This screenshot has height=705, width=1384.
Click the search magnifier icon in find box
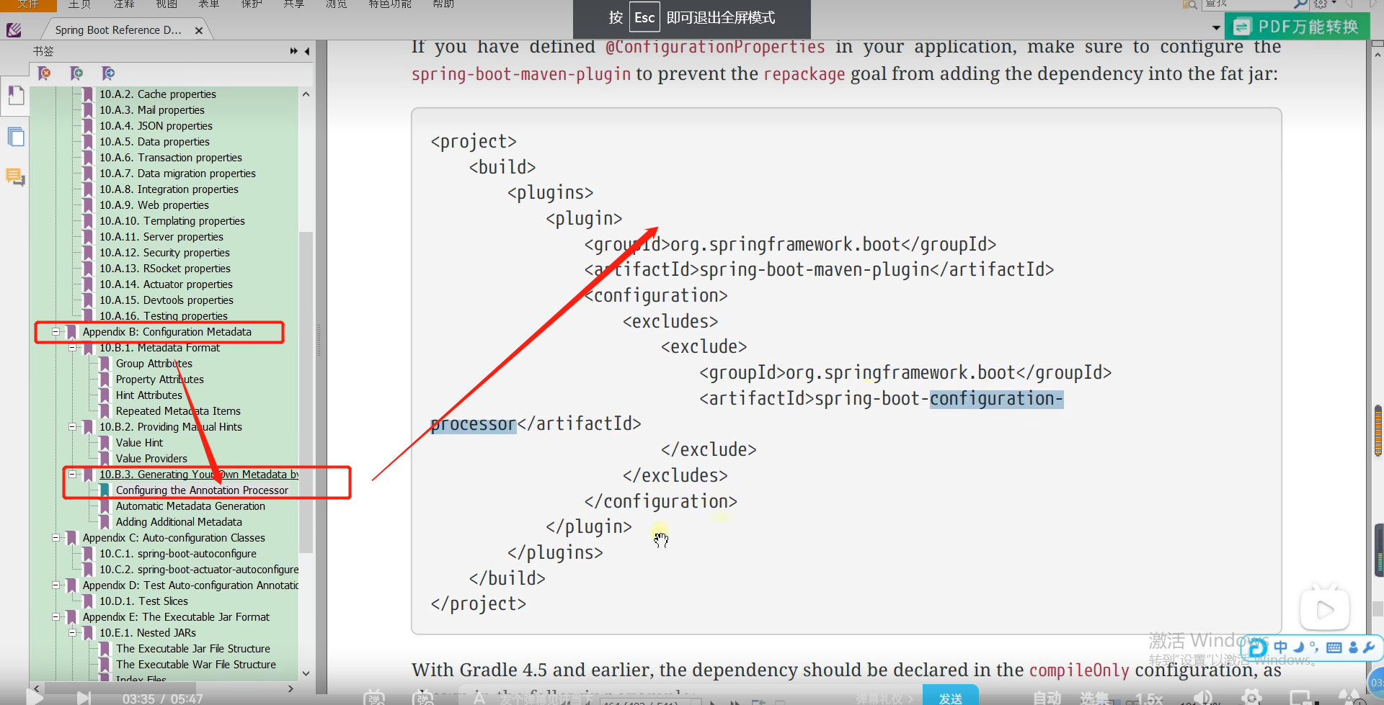[1300, 4]
